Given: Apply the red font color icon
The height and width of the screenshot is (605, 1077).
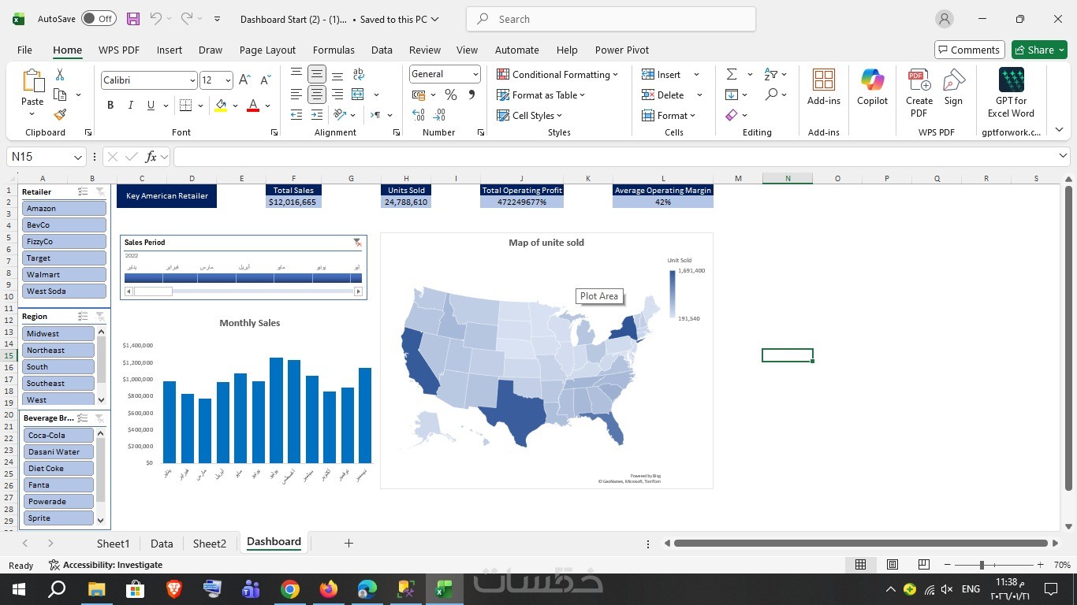Looking at the screenshot, I should [x=253, y=106].
